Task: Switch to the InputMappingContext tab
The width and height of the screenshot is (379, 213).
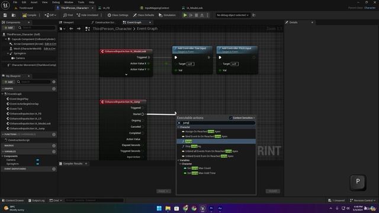Action: (x=156, y=8)
